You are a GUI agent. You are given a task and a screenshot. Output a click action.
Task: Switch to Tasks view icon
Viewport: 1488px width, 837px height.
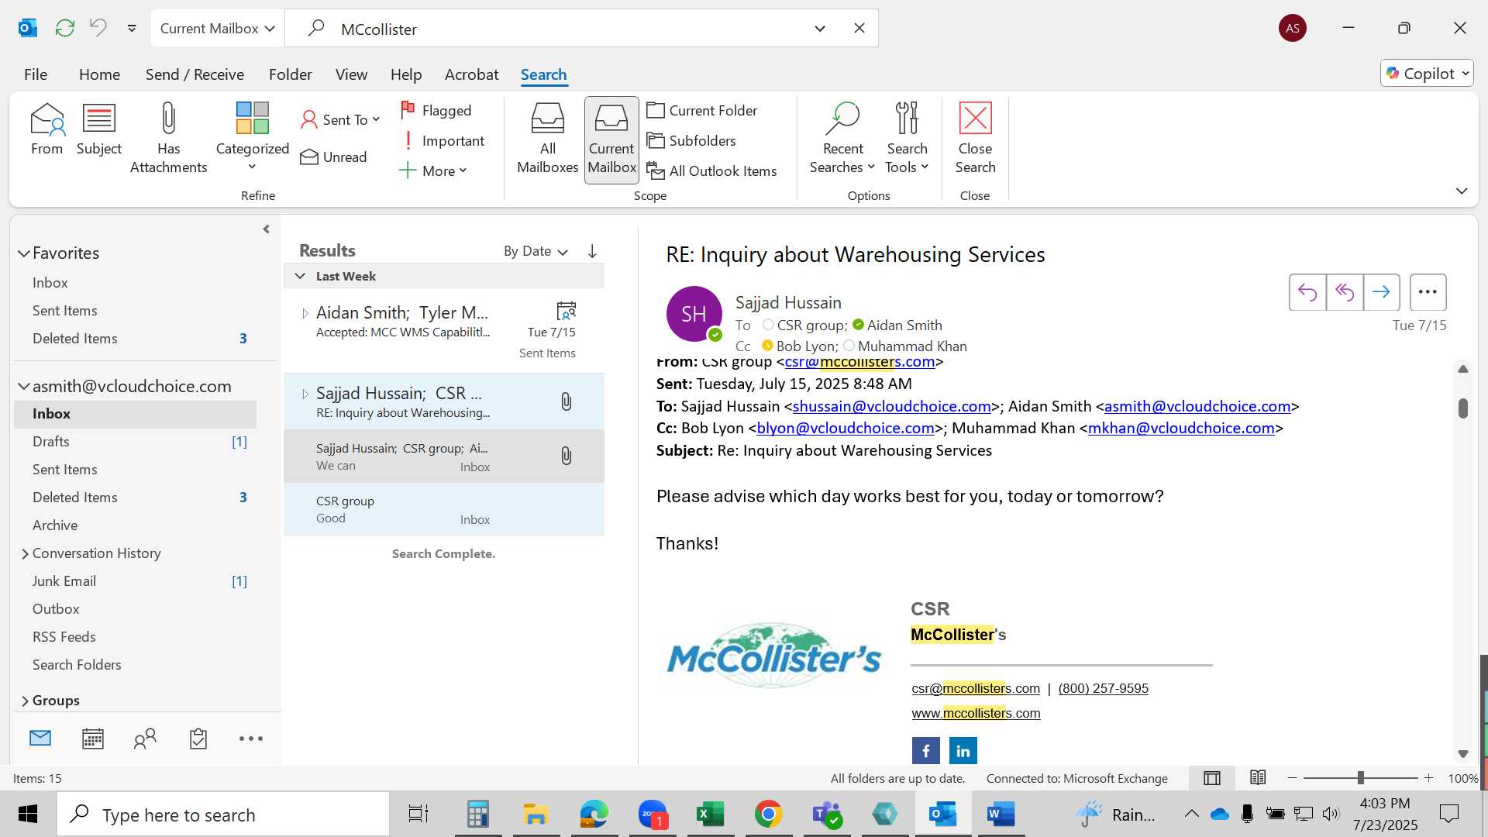pyautogui.click(x=198, y=739)
